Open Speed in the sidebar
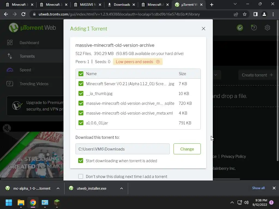279x209 pixels. 32,70
